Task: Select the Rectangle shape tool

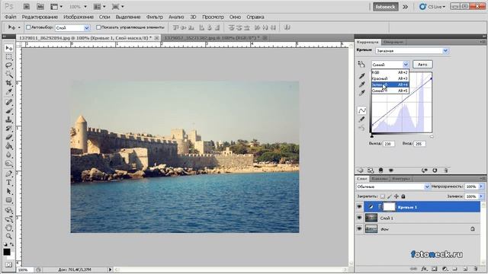Action: pos(8,199)
